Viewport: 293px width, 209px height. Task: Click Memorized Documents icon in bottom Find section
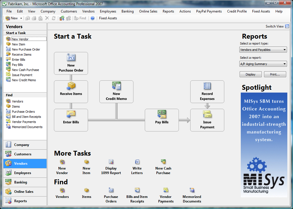tap(192, 190)
